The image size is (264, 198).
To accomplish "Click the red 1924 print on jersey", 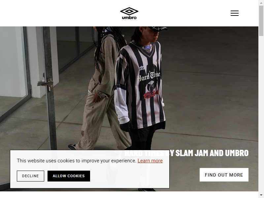I will coord(151,95).
